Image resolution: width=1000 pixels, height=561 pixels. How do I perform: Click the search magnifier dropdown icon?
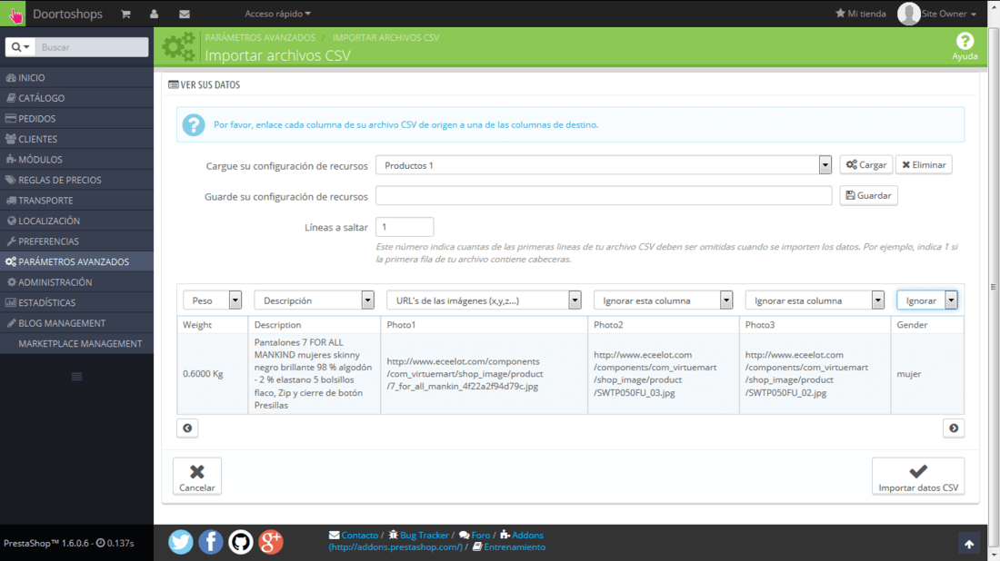click(20, 47)
